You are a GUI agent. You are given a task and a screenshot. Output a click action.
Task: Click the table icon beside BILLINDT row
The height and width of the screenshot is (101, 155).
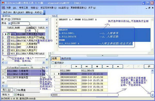[x=9, y=44]
